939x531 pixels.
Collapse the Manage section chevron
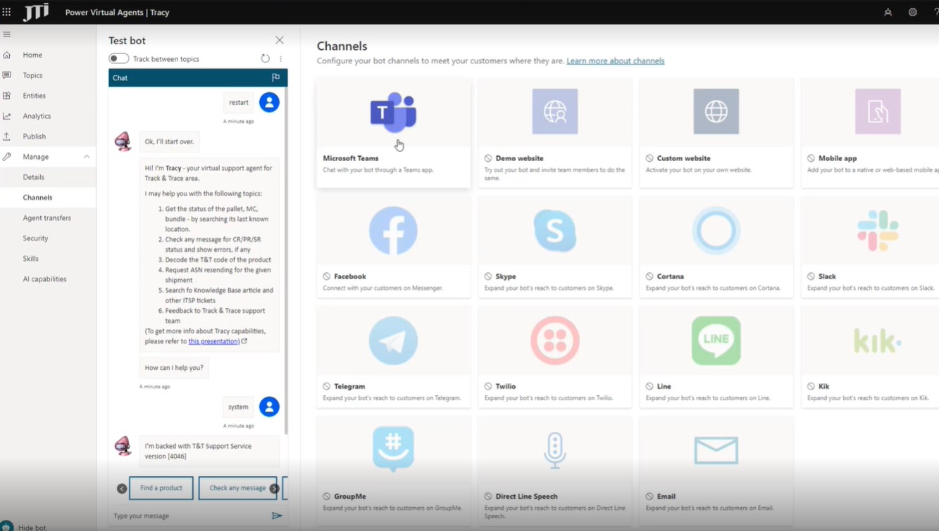[87, 157]
